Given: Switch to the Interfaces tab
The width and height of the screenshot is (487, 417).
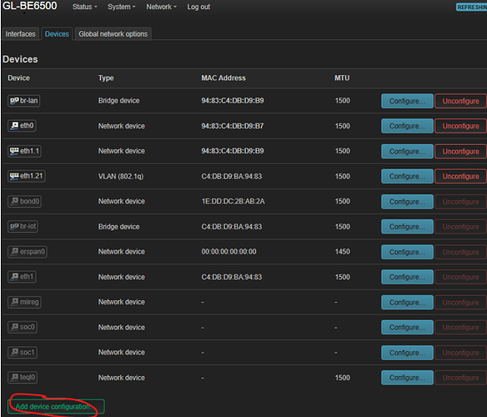Looking at the screenshot, I should [21, 34].
